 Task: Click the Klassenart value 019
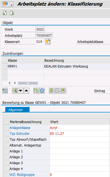39,42
